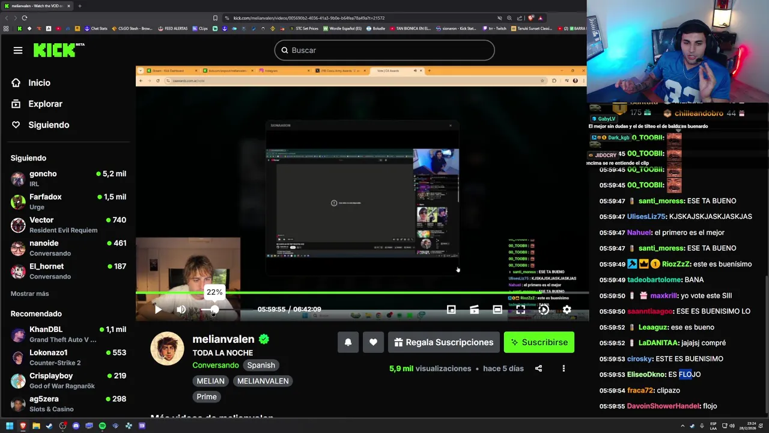Open Spotify from the taskbar

click(102, 426)
